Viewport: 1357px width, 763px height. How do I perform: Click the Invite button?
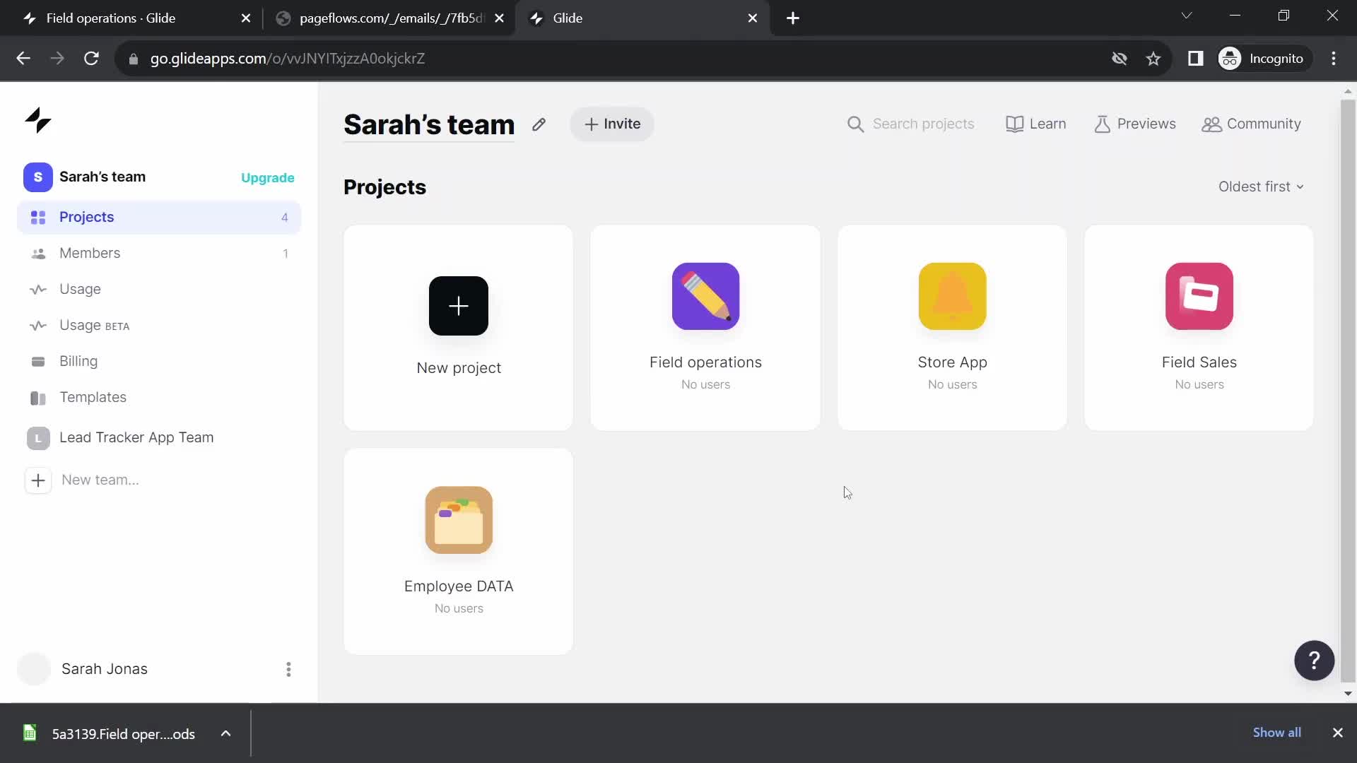tap(612, 124)
